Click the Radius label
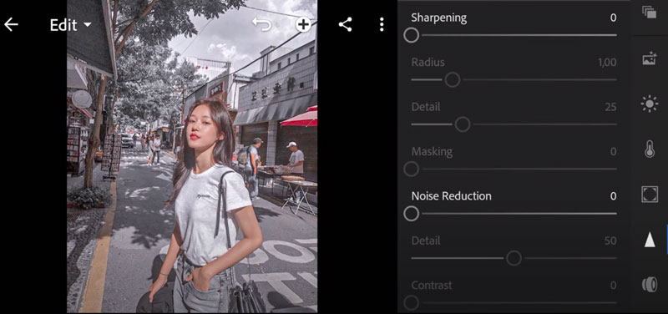Screen dimensions: 668x314 pyautogui.click(x=428, y=63)
